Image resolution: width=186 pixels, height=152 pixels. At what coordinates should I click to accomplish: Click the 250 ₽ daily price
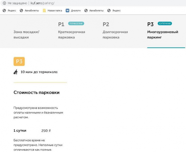(46, 130)
